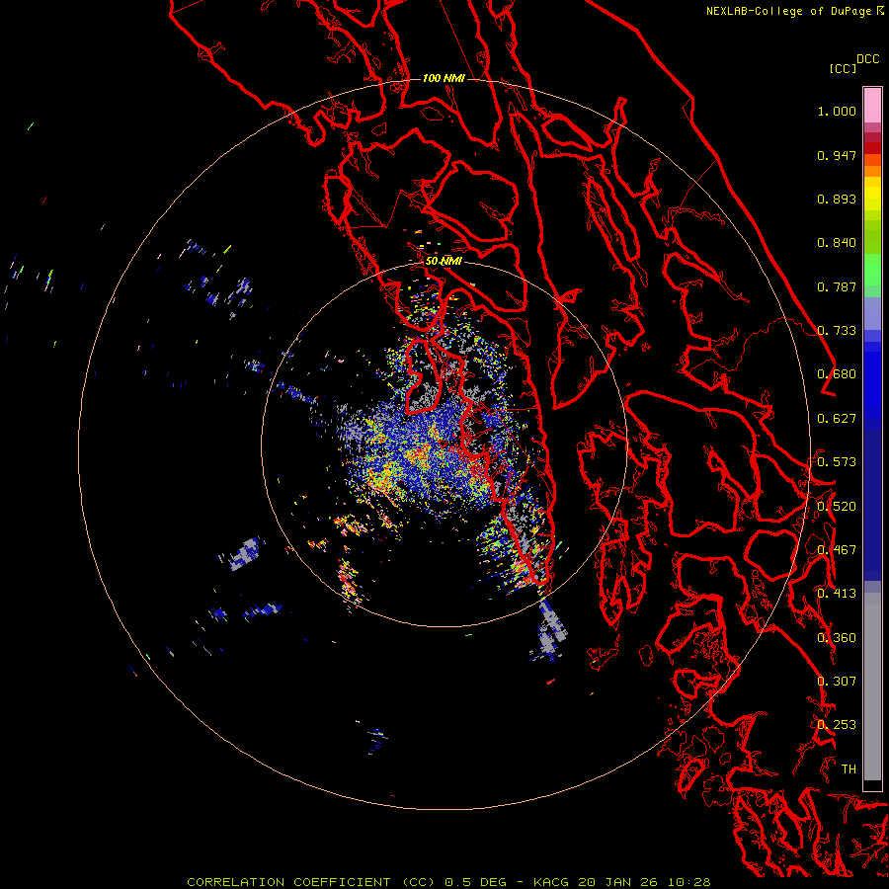Click the 0.307 value on the color scale

pyautogui.click(x=837, y=682)
